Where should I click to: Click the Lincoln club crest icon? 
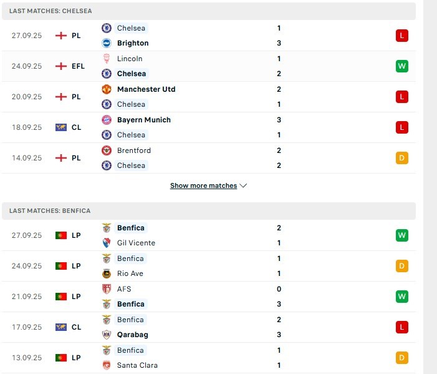(107, 59)
